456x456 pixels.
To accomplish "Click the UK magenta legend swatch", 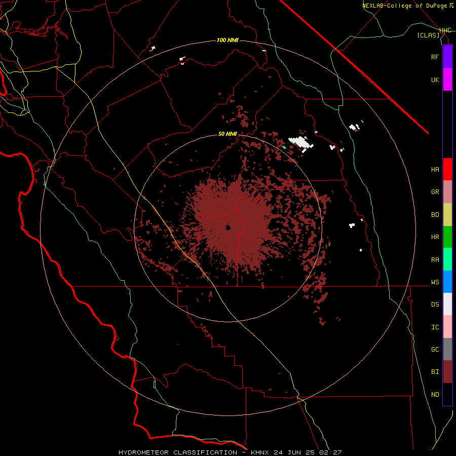I will pyautogui.click(x=447, y=80).
